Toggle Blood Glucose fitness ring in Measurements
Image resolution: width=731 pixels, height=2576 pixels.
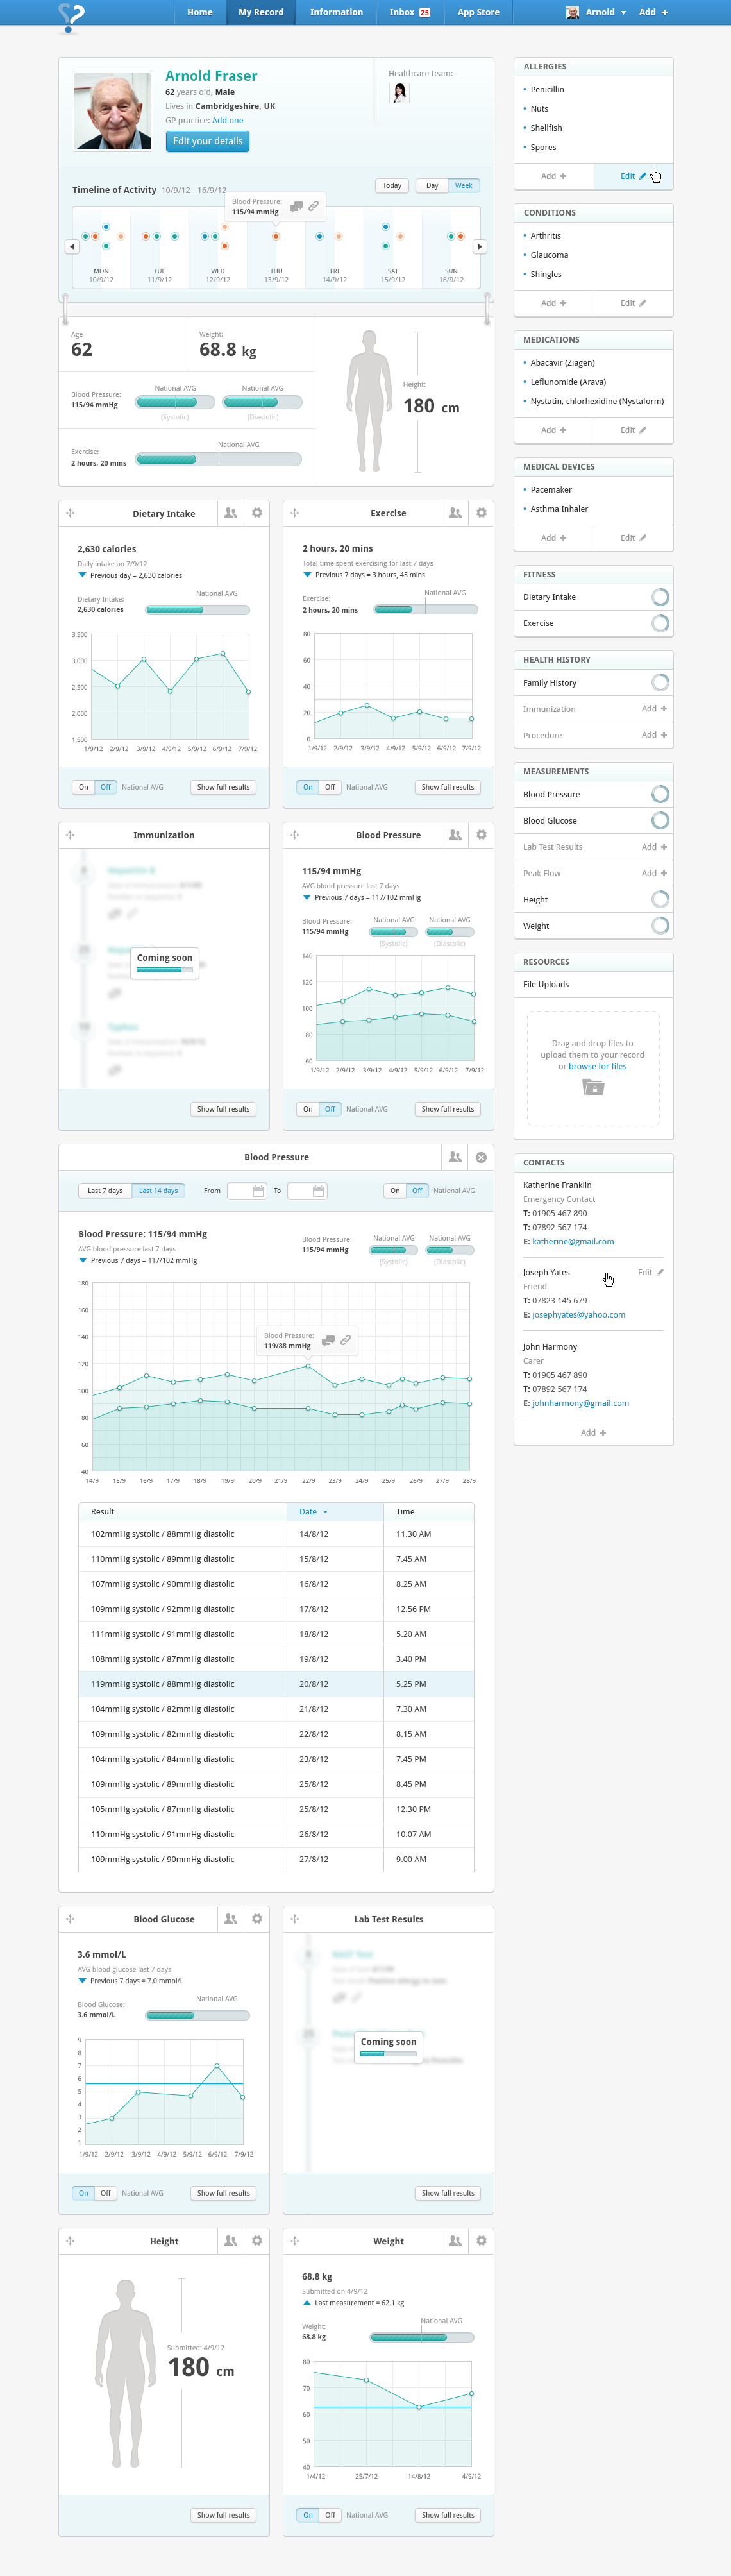click(x=660, y=820)
